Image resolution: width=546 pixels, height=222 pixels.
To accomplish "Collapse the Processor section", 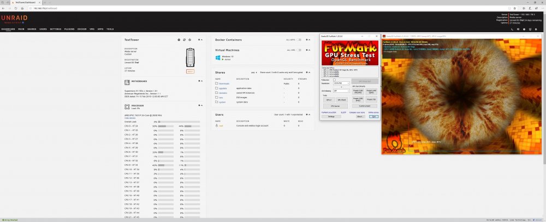I will tap(201, 105).
